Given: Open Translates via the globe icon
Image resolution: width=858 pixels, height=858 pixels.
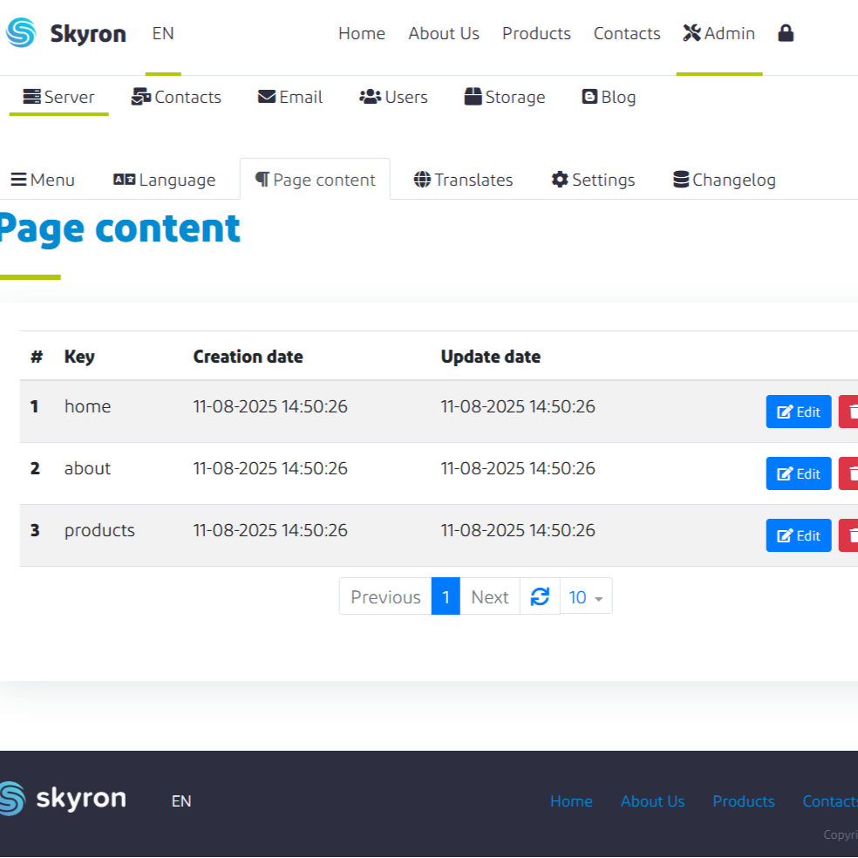Looking at the screenshot, I should click(424, 180).
